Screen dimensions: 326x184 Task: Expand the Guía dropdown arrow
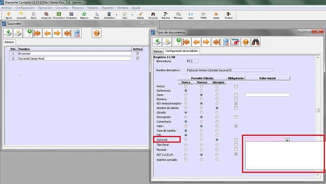tap(132, 15)
